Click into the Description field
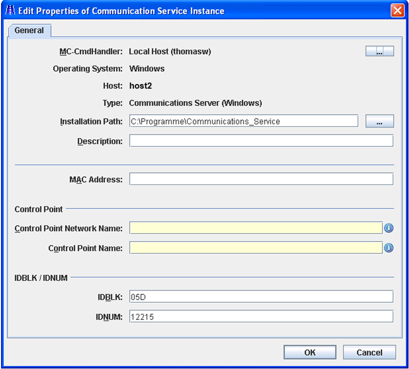This screenshot has height=369, width=409. 261,141
